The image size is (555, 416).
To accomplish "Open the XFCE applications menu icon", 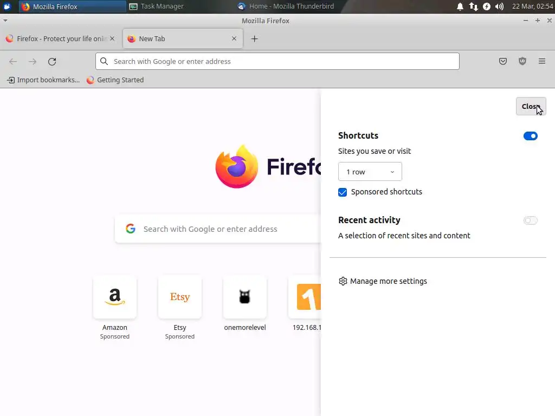I will tap(7, 6).
